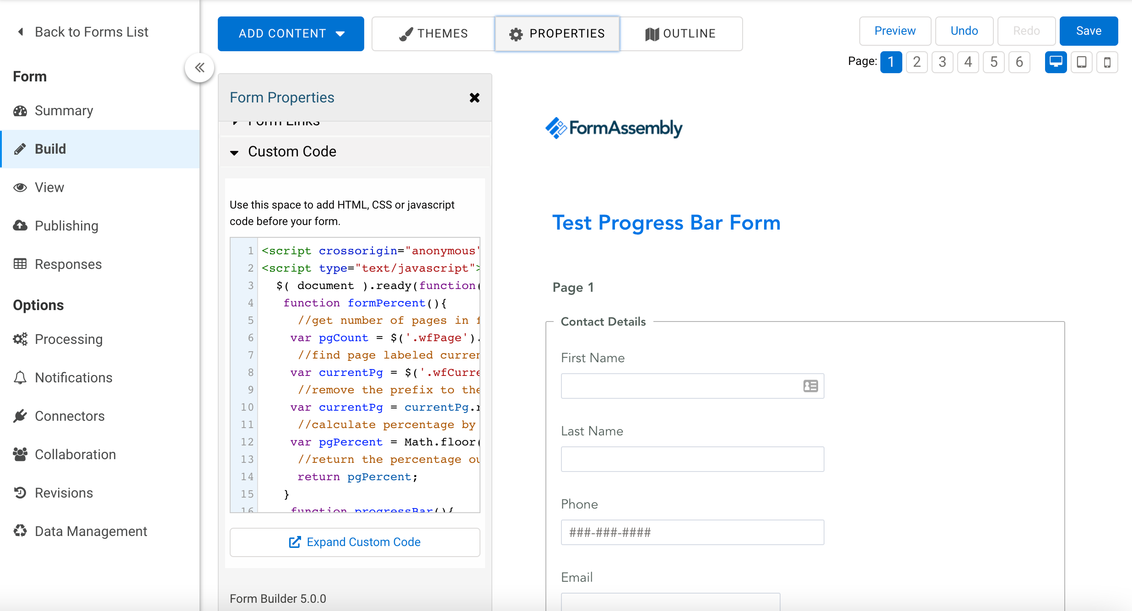Click the Preview button
The width and height of the screenshot is (1132, 611).
895,31
